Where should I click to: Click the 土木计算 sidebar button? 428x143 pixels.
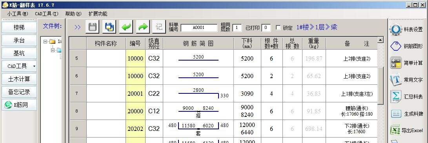19,79
